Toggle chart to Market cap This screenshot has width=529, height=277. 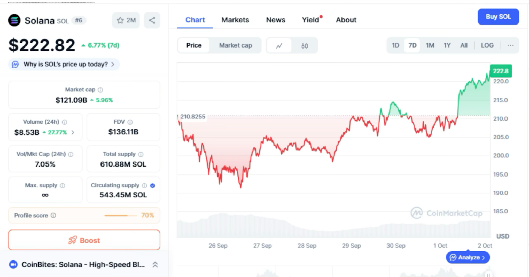click(x=235, y=45)
